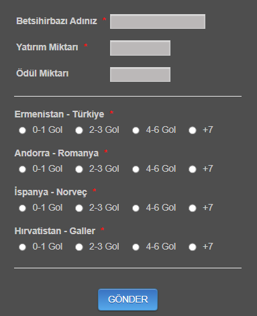
Task: Select +7 for İspanya - Norveç
Action: tap(193, 208)
